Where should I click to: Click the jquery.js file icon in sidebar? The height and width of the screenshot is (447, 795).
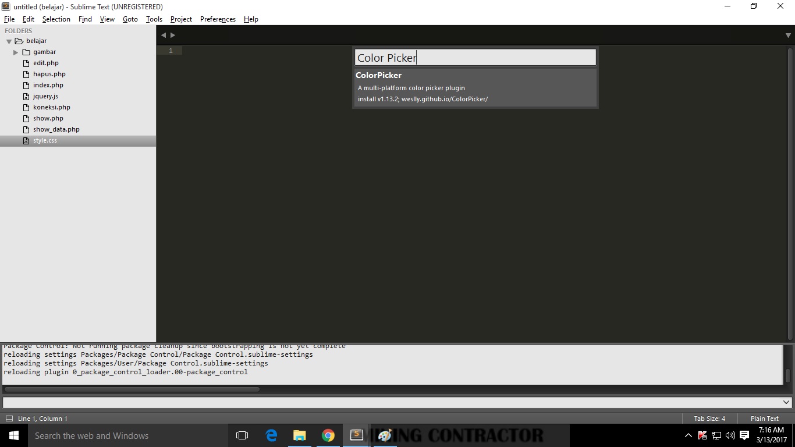point(27,96)
